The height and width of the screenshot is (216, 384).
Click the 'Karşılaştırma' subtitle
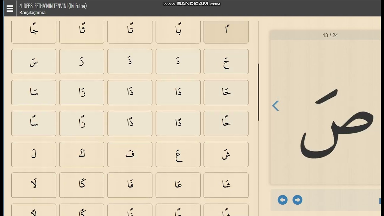point(32,13)
